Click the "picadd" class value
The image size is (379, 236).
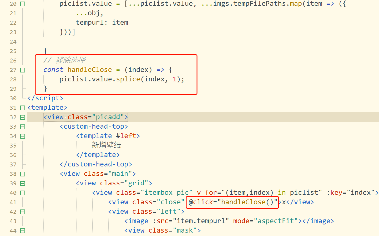point(108,117)
